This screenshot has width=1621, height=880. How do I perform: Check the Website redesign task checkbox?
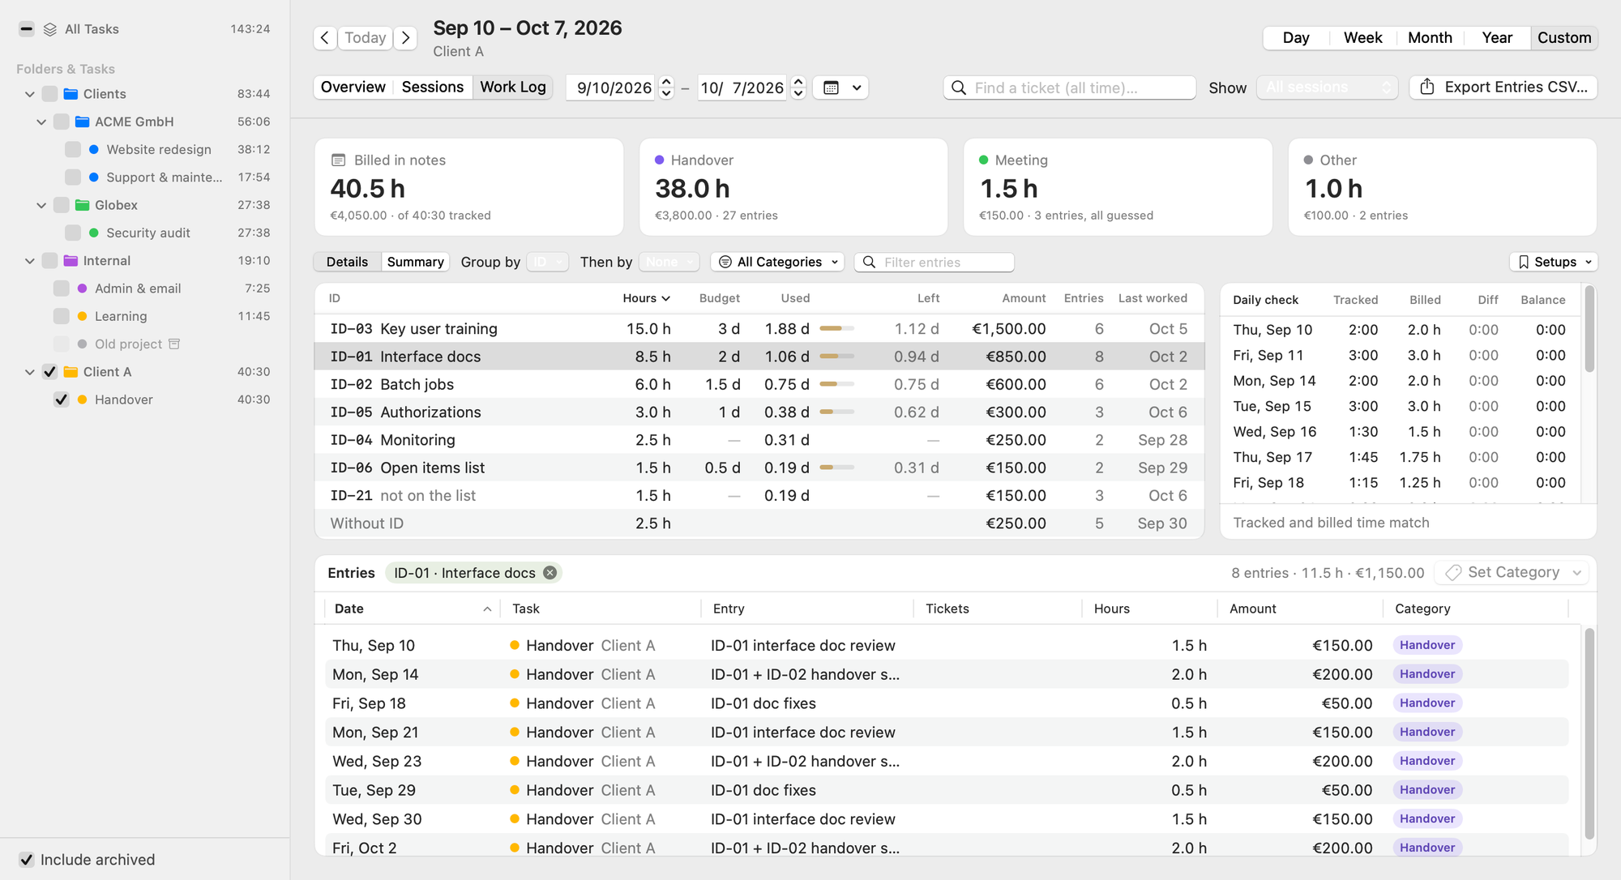pos(73,149)
